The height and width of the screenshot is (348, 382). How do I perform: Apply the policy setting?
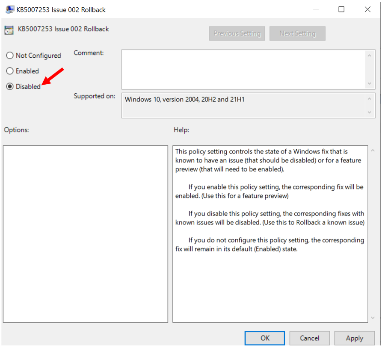(355, 338)
